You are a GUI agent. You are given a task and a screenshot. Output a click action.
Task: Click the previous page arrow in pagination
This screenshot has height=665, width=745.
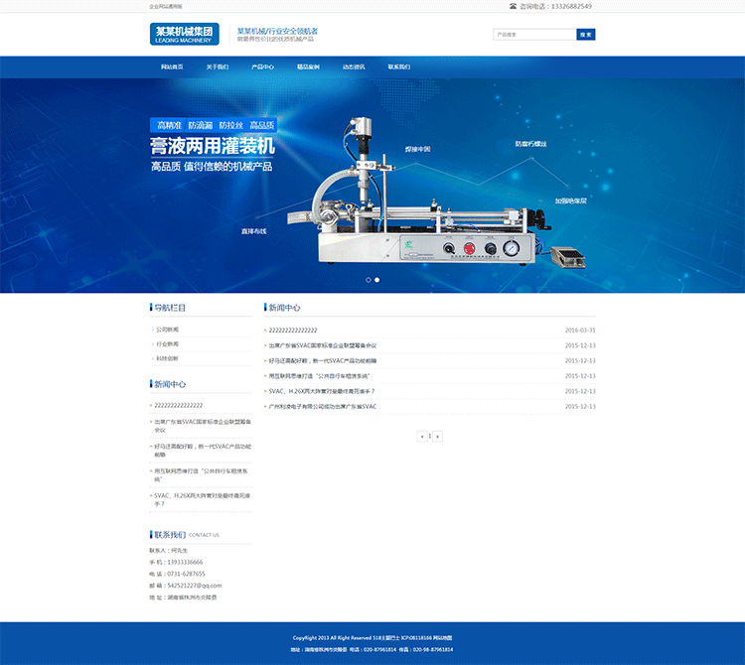pos(421,436)
